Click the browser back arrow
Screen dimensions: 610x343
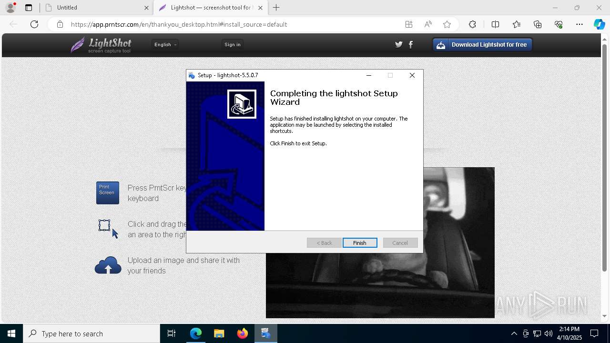pyautogui.click(x=13, y=24)
